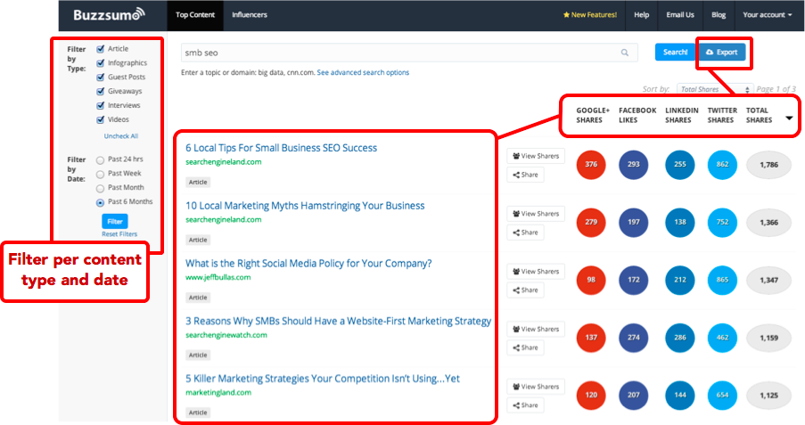Click the search box containing smb seo
This screenshot has height=425, width=805.
(401, 53)
